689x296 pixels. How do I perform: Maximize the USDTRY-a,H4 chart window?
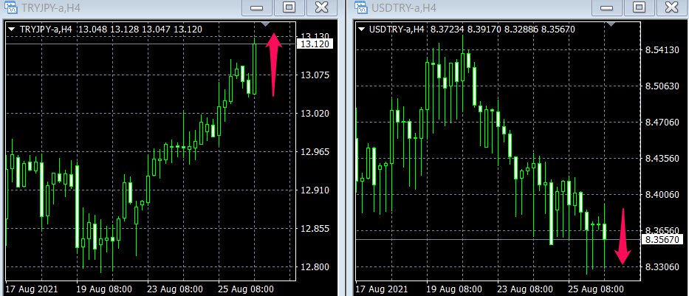point(639,7)
